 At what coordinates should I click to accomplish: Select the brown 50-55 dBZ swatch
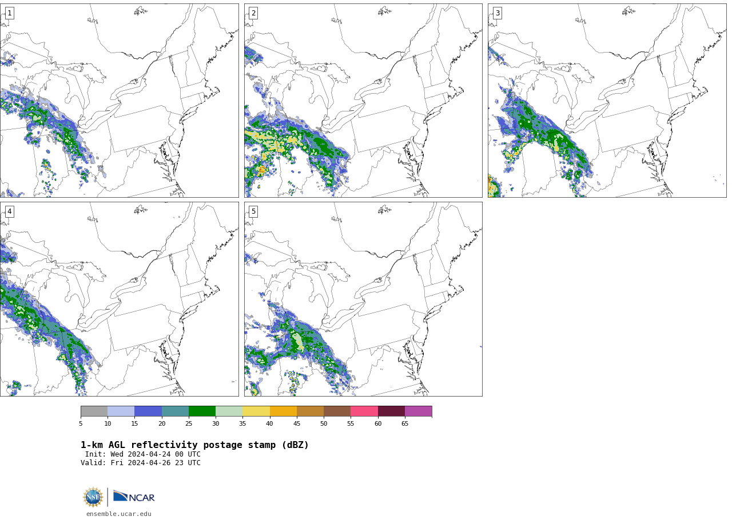click(x=337, y=411)
